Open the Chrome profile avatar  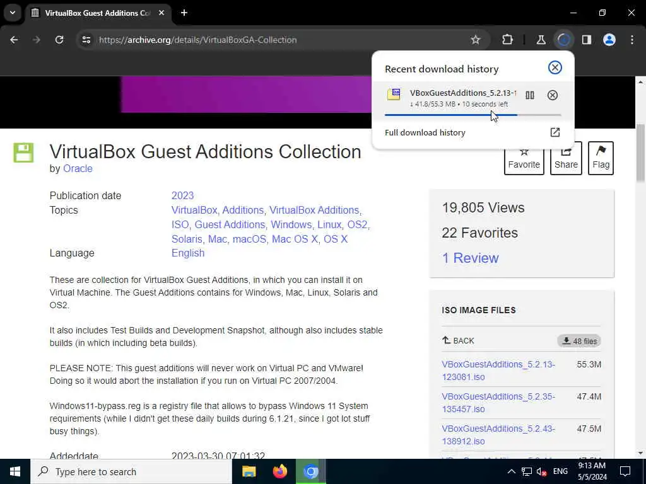click(609, 40)
